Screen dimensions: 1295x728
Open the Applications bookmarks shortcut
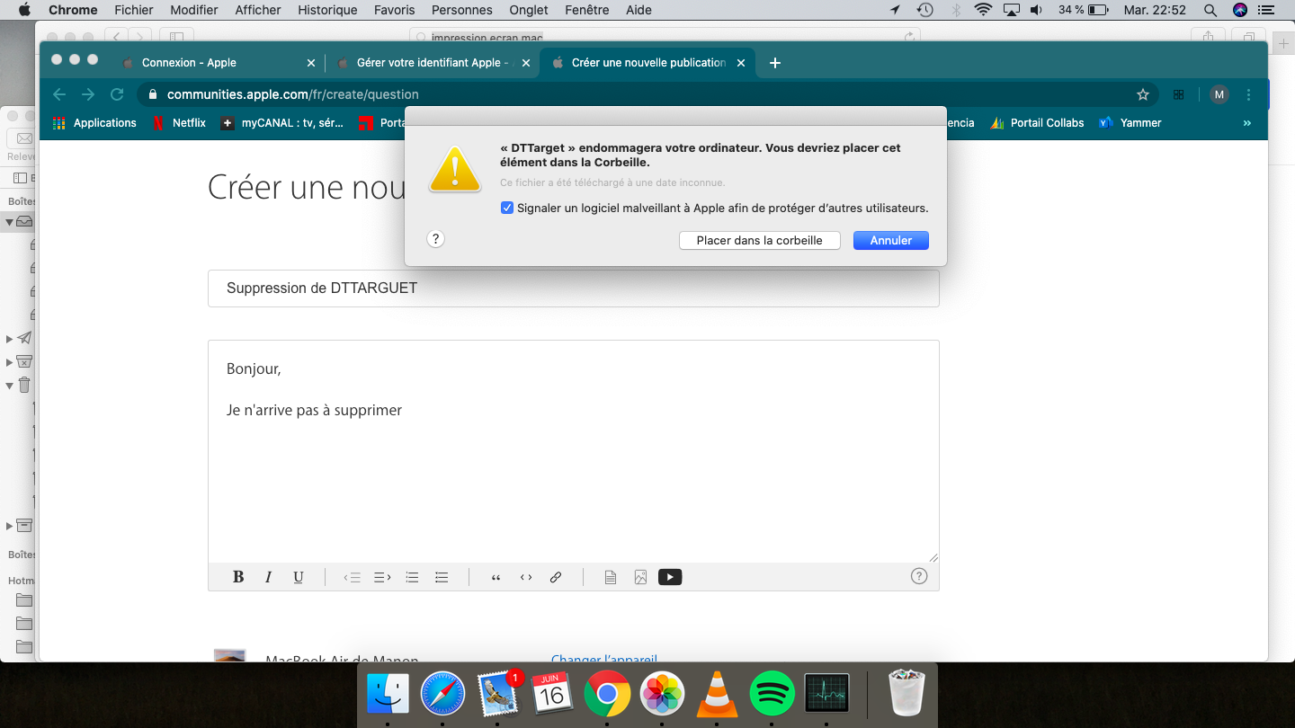[94, 123]
